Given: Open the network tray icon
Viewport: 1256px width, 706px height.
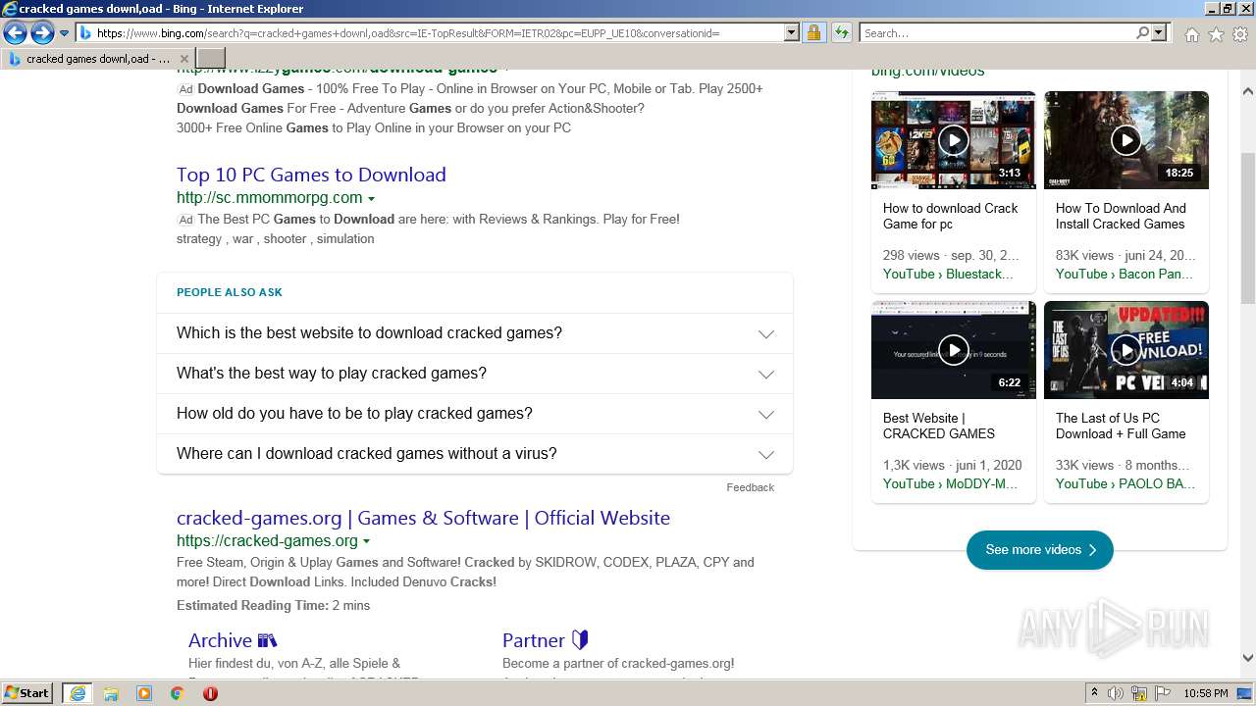Looking at the screenshot, I should tap(1139, 693).
